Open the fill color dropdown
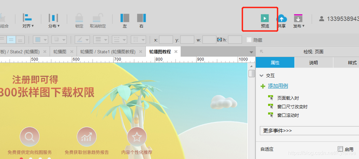359x159 pixels. click(45, 40)
